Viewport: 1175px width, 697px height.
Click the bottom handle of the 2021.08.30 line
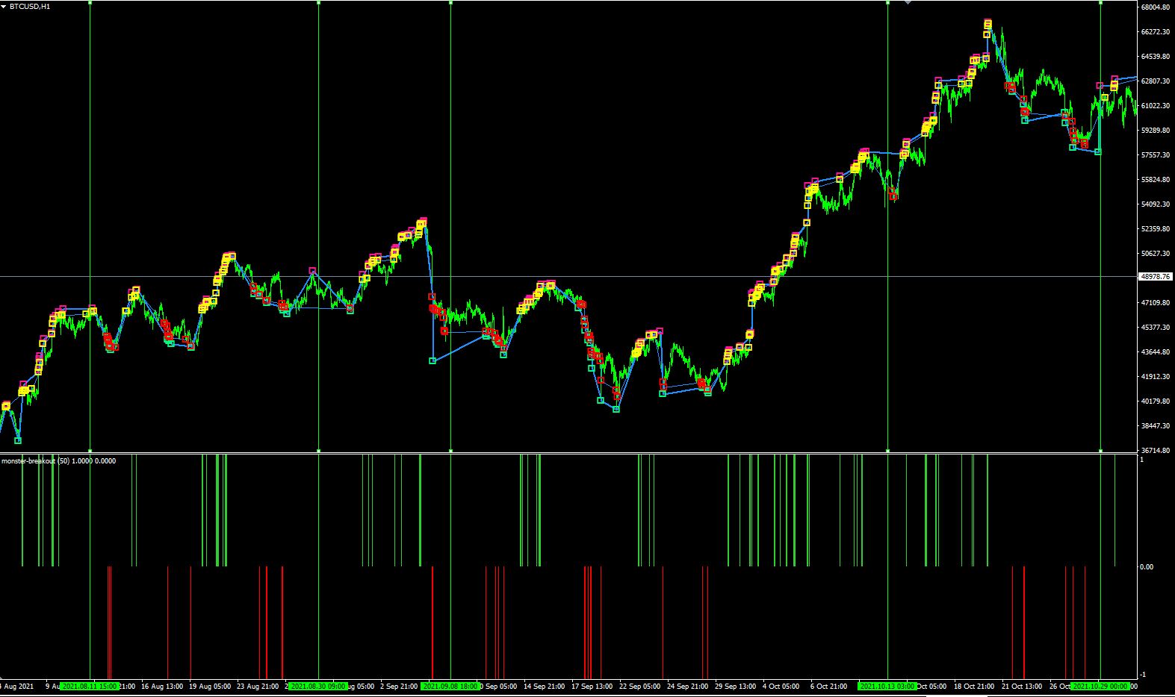[318, 451]
